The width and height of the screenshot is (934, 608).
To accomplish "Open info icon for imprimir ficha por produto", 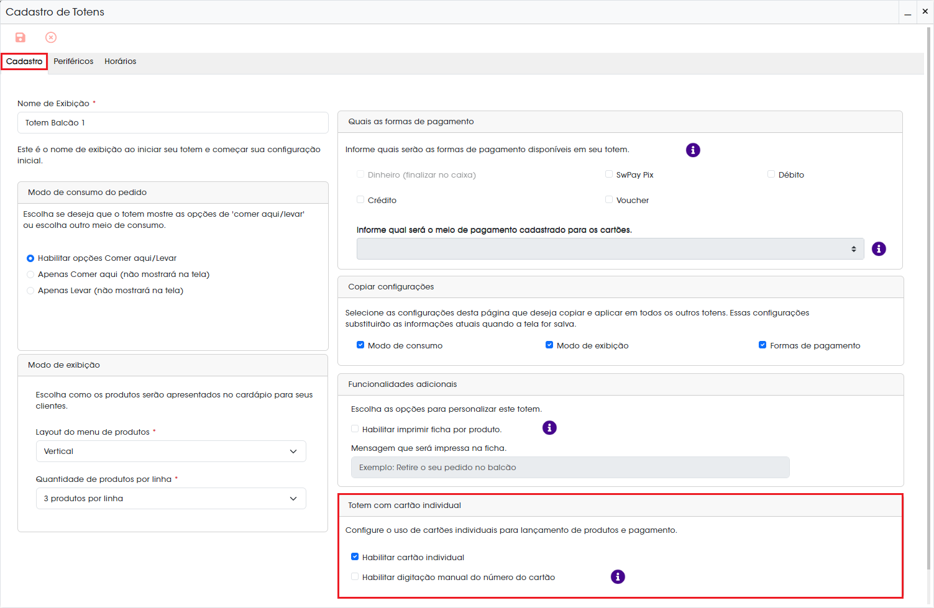I will tap(549, 428).
